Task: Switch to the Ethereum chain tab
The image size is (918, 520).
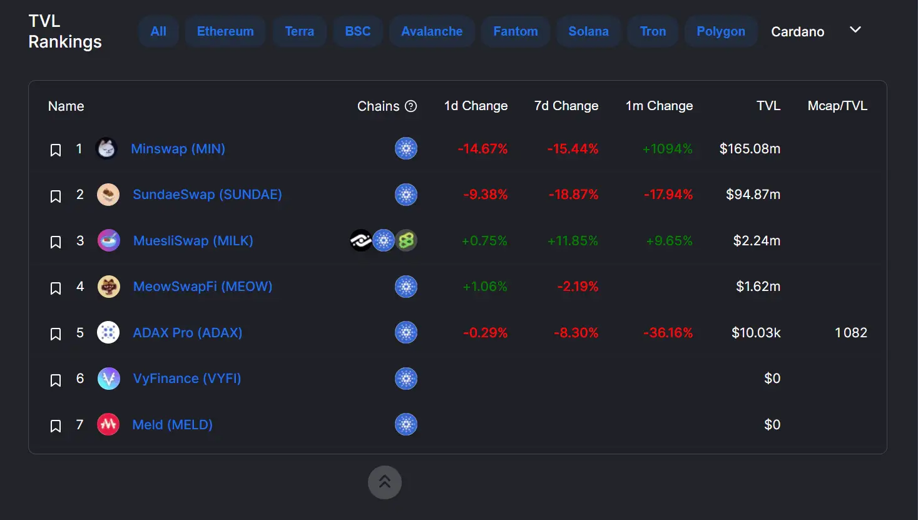Action: click(225, 31)
